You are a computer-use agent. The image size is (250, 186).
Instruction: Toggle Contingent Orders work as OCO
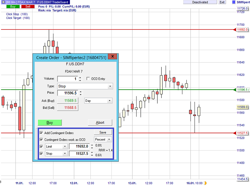pyautogui.click(x=41, y=139)
